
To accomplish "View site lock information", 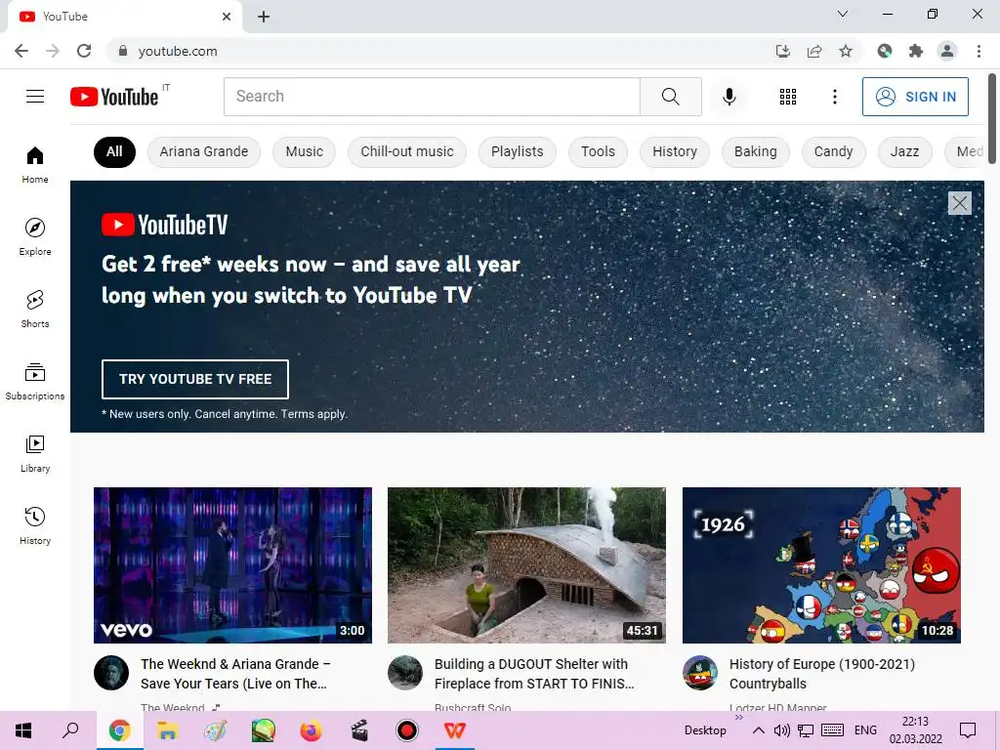I will pos(123,51).
